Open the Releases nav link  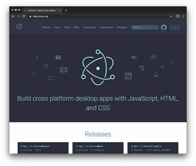pyautogui.click(x=122, y=27)
